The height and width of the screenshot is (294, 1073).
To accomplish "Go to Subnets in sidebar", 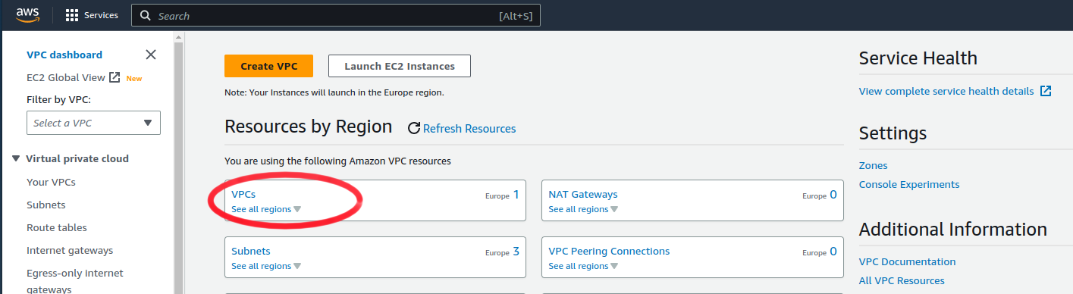I will coord(46,205).
